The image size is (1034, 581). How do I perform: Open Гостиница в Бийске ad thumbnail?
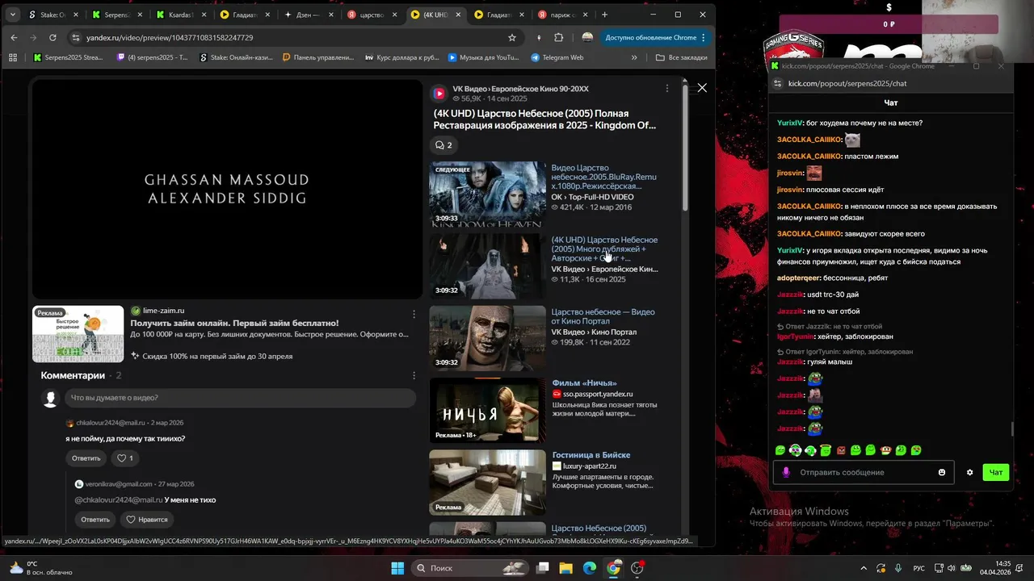tap(488, 483)
